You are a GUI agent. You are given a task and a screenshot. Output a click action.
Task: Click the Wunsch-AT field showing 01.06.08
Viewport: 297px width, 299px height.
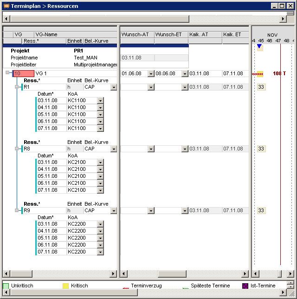coord(135,73)
